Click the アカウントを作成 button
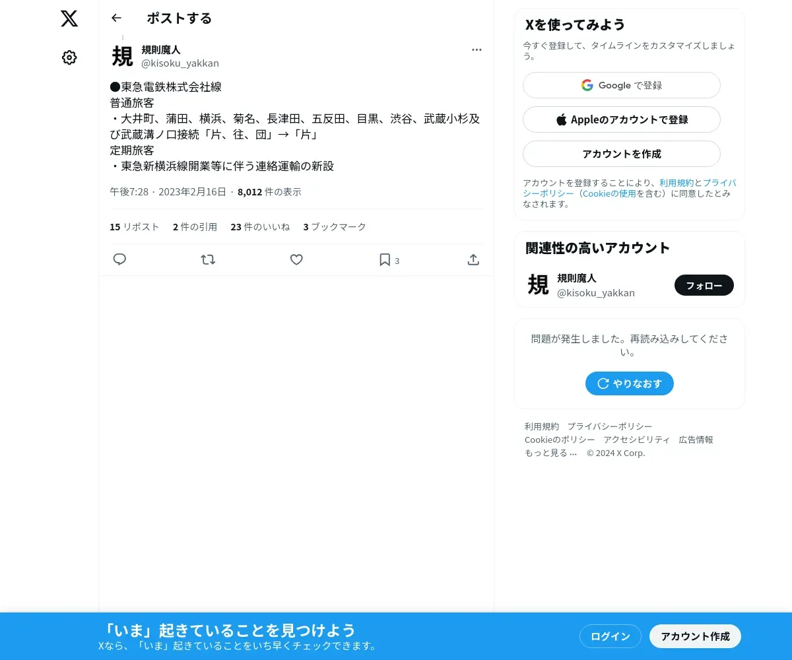 622,154
